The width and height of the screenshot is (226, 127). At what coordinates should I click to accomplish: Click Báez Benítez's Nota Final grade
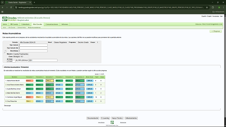[x=90, y=93]
